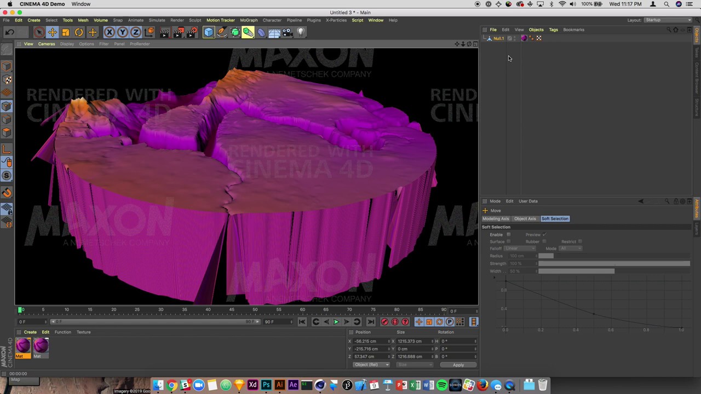Click Record Active Objects button
Image resolution: width=701 pixels, height=394 pixels.
(x=384, y=322)
